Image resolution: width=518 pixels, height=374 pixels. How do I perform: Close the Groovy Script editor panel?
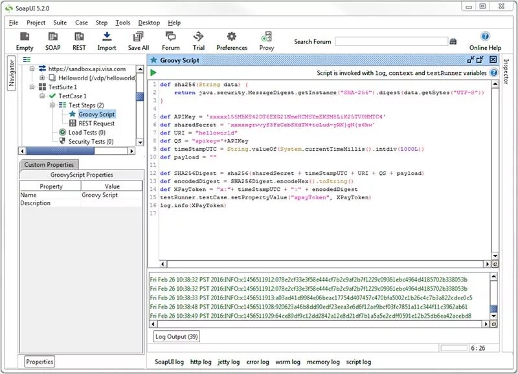493,60
